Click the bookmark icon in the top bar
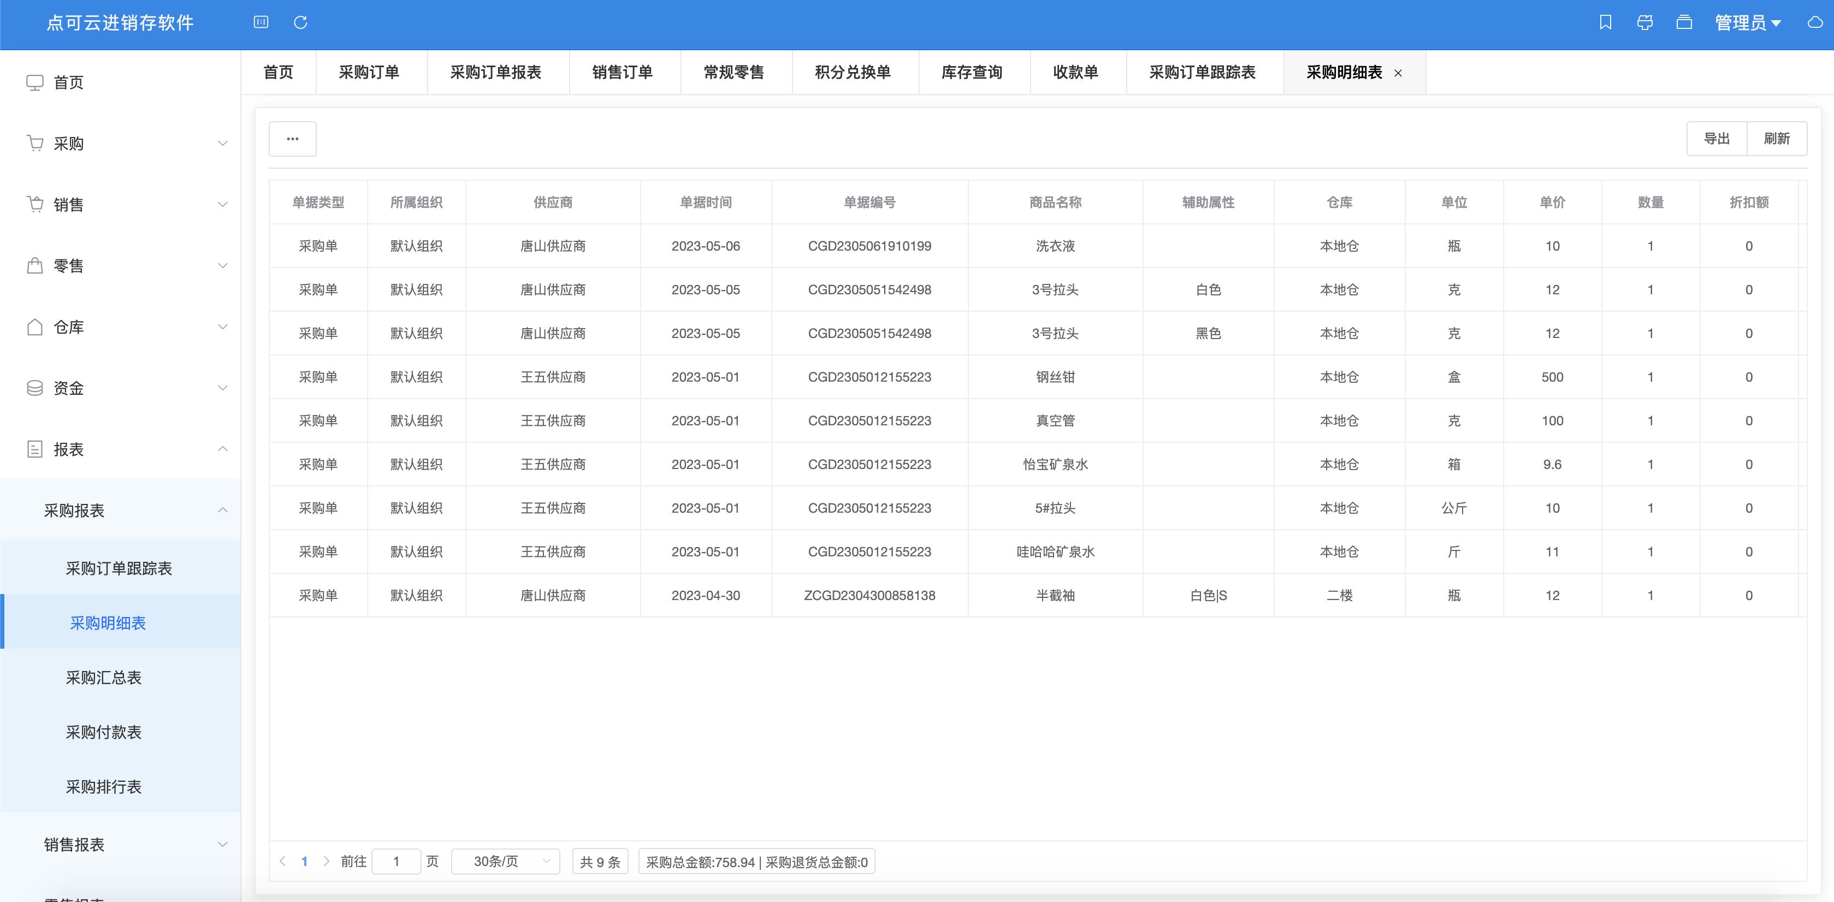The width and height of the screenshot is (1834, 902). 1607,22
